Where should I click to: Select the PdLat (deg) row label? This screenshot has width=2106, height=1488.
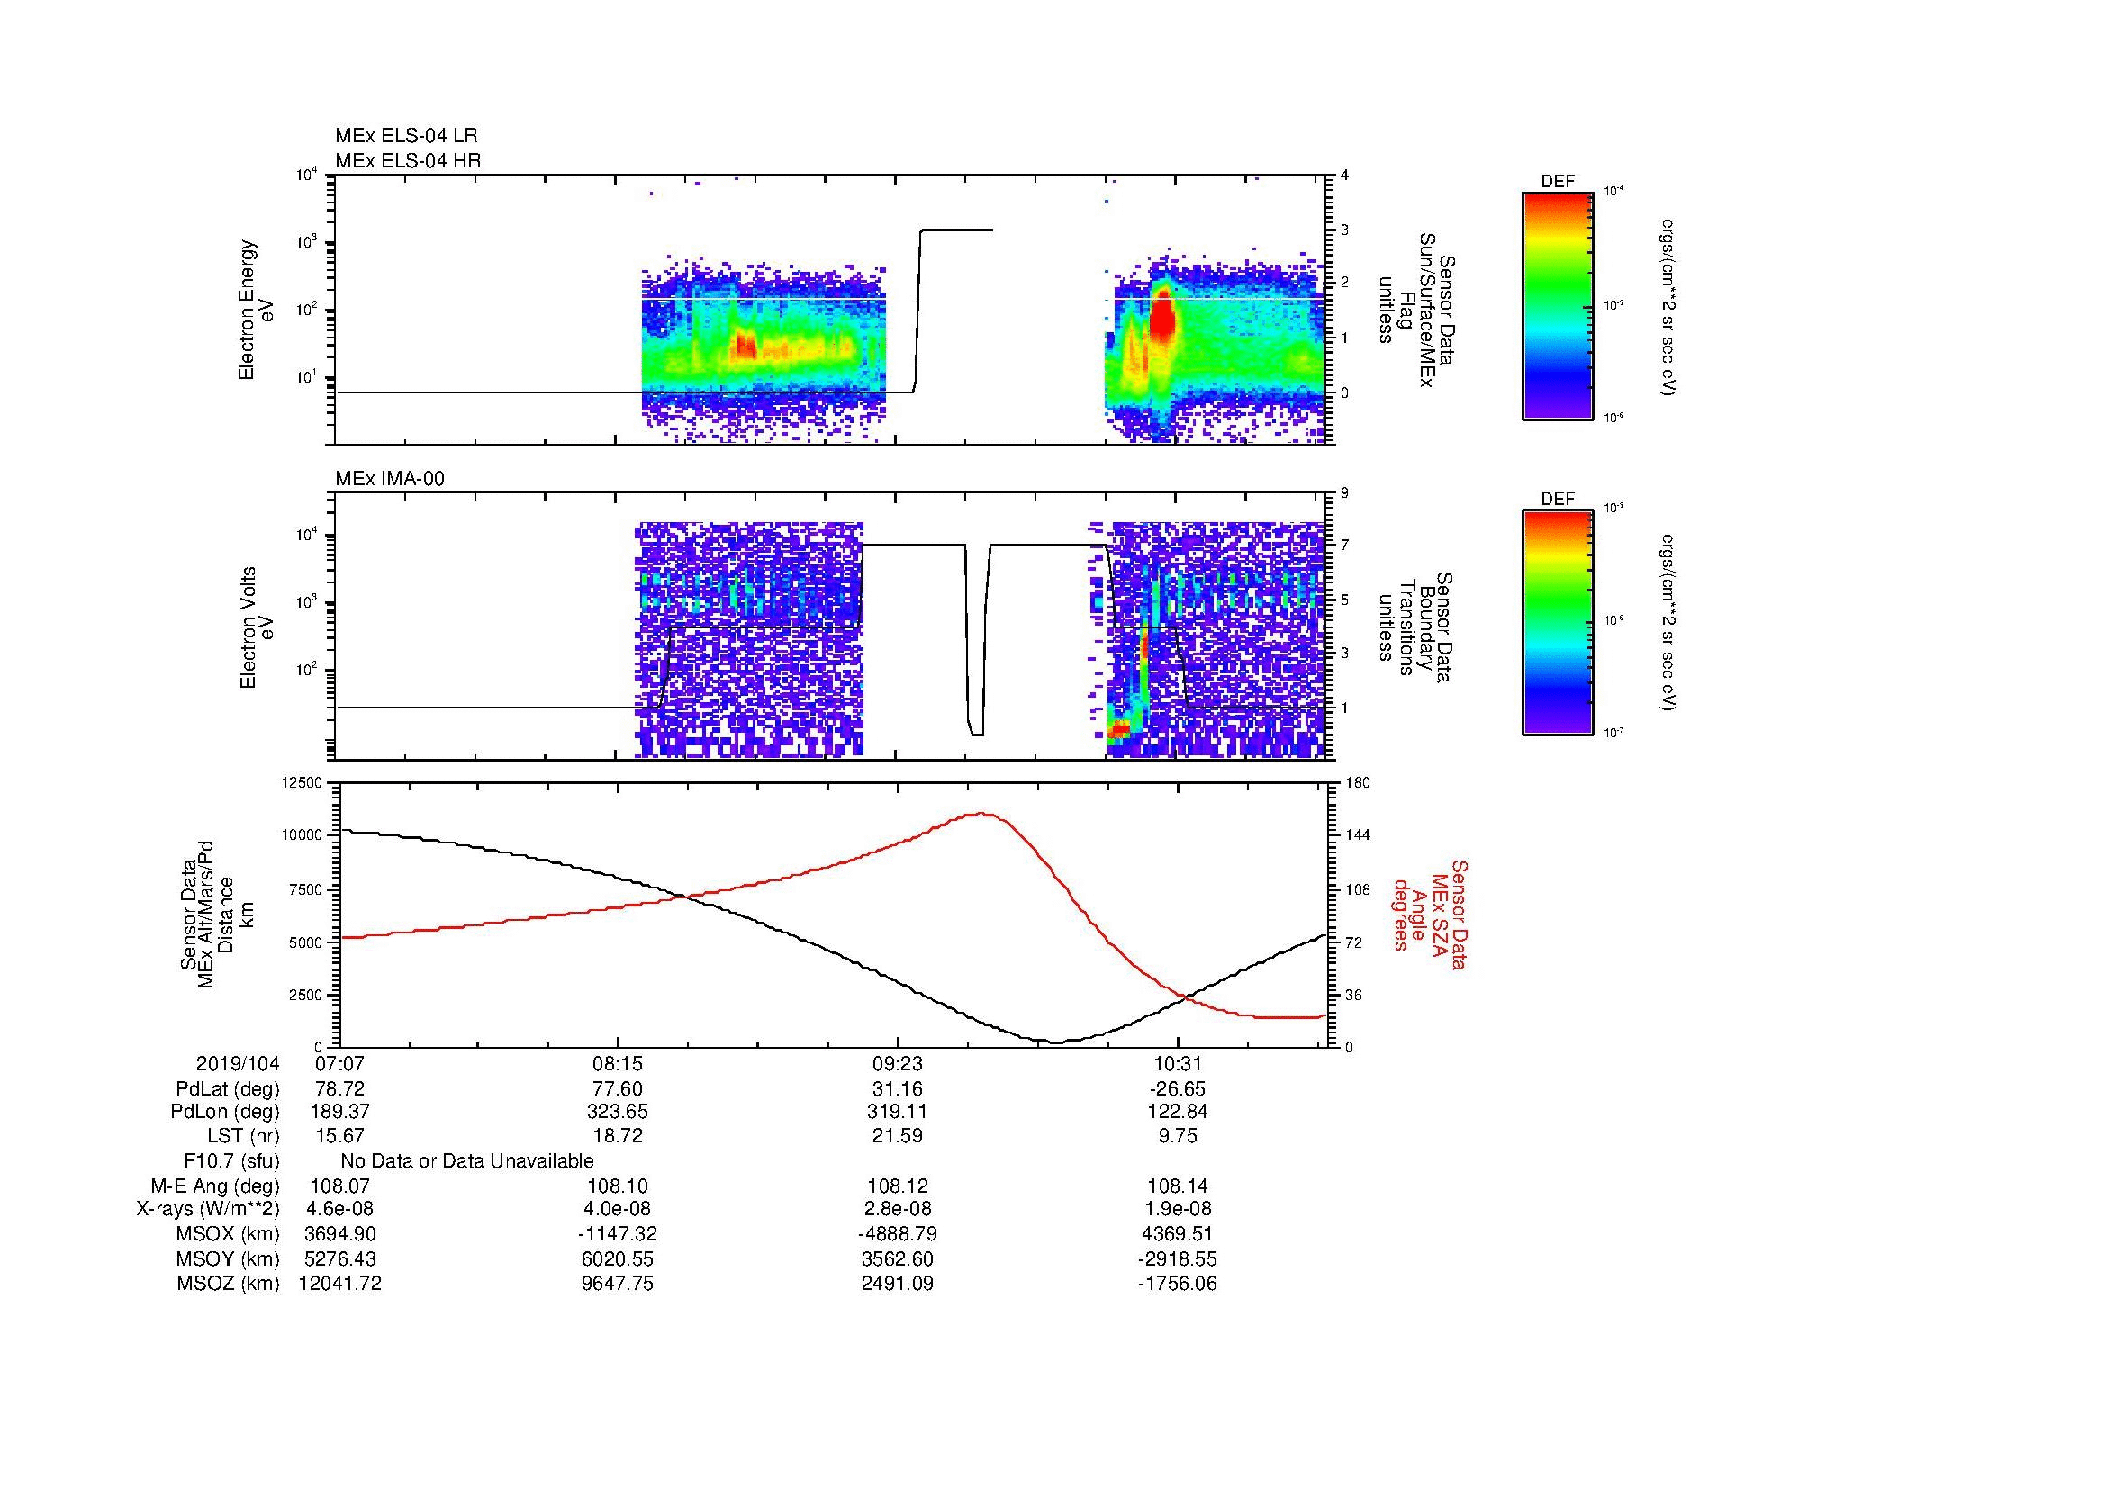coord(228,1089)
